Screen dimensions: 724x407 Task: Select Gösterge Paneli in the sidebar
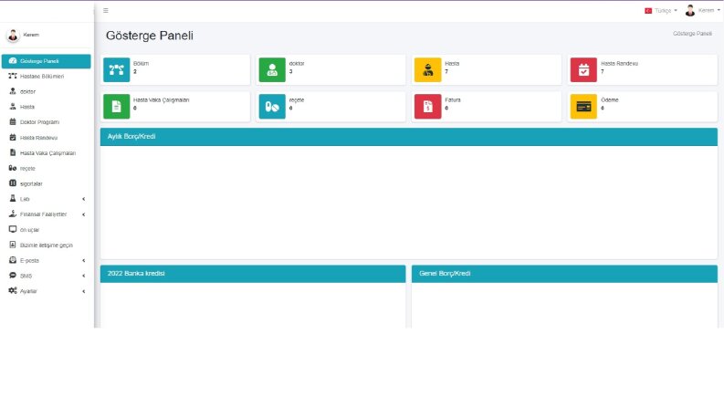pyautogui.click(x=47, y=61)
